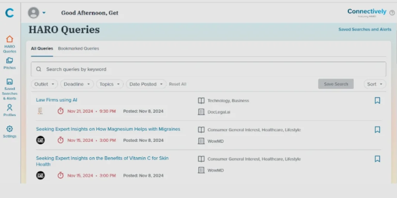Click the Good Afternoon, Get greeting
This screenshot has width=397, height=198.
point(90,13)
